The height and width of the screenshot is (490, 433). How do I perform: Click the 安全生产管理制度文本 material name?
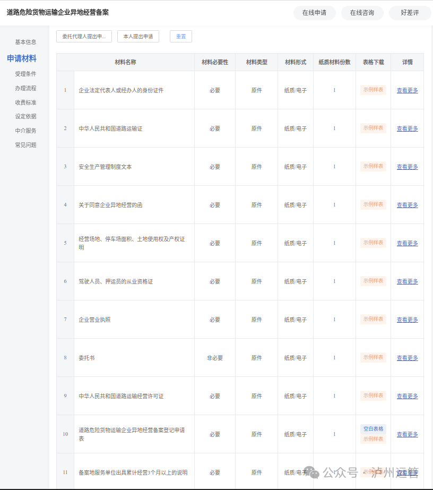tap(105, 167)
